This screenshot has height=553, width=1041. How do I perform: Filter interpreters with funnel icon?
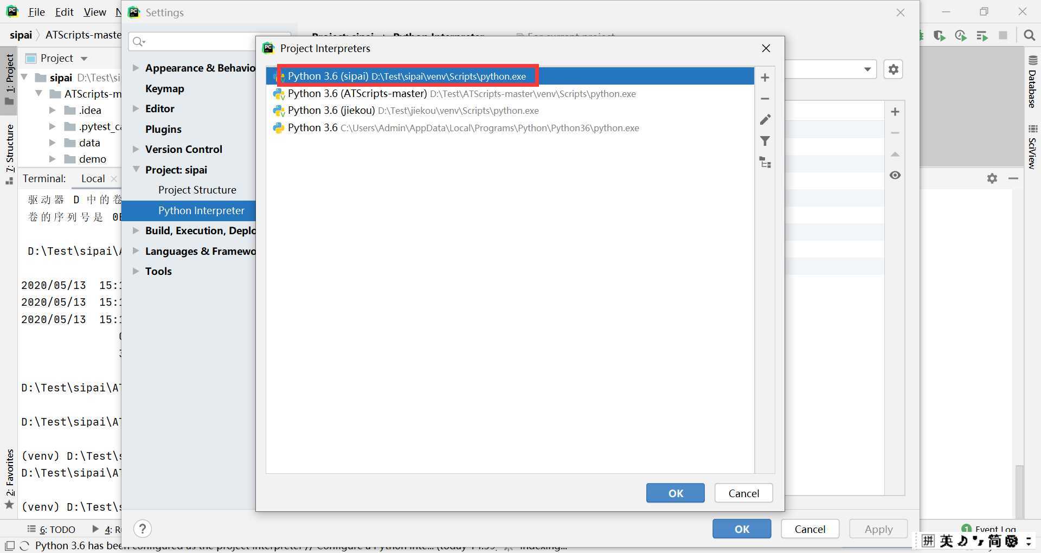tap(765, 141)
